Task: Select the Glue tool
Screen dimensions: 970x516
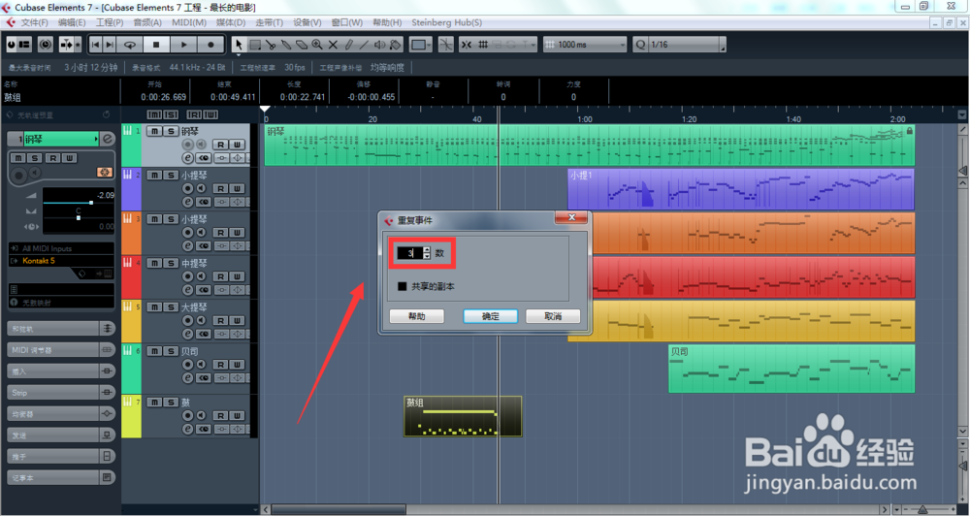Action: point(286,45)
